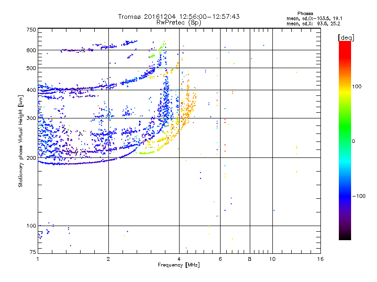Click the 'Stationary phase Virtual Height [km]' axis title

click(21, 141)
